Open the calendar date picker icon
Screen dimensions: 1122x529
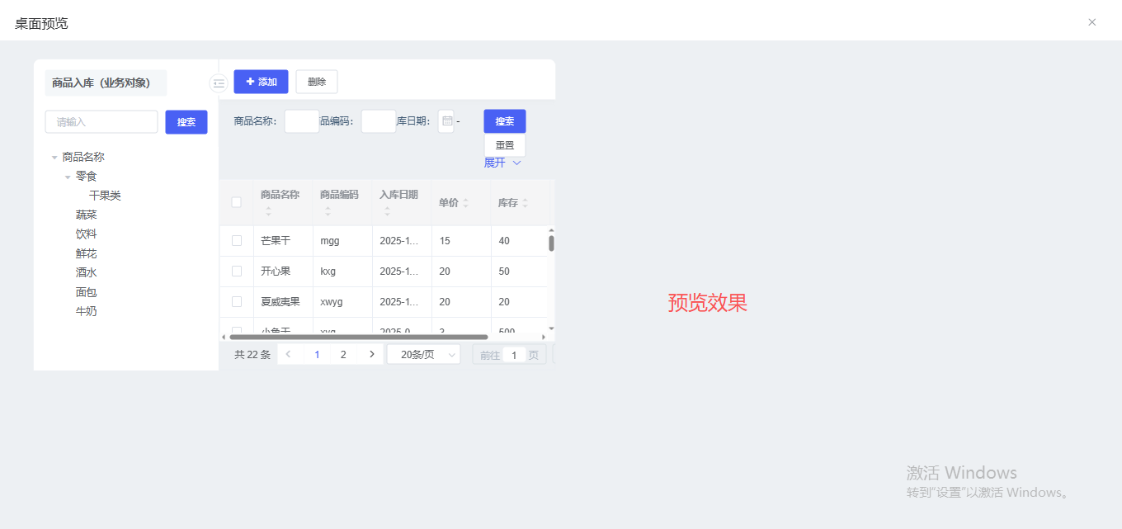(x=447, y=121)
